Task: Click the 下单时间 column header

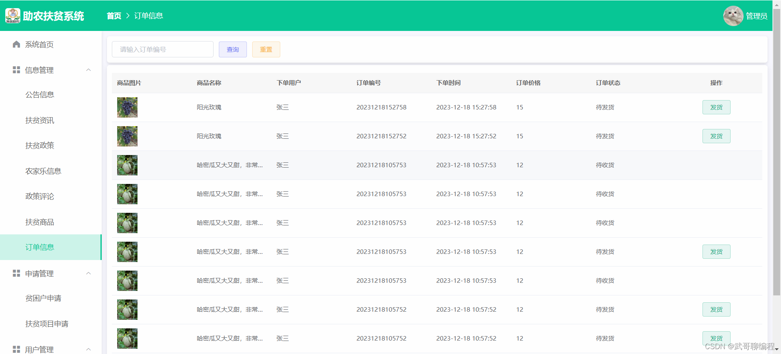Action: 448,83
